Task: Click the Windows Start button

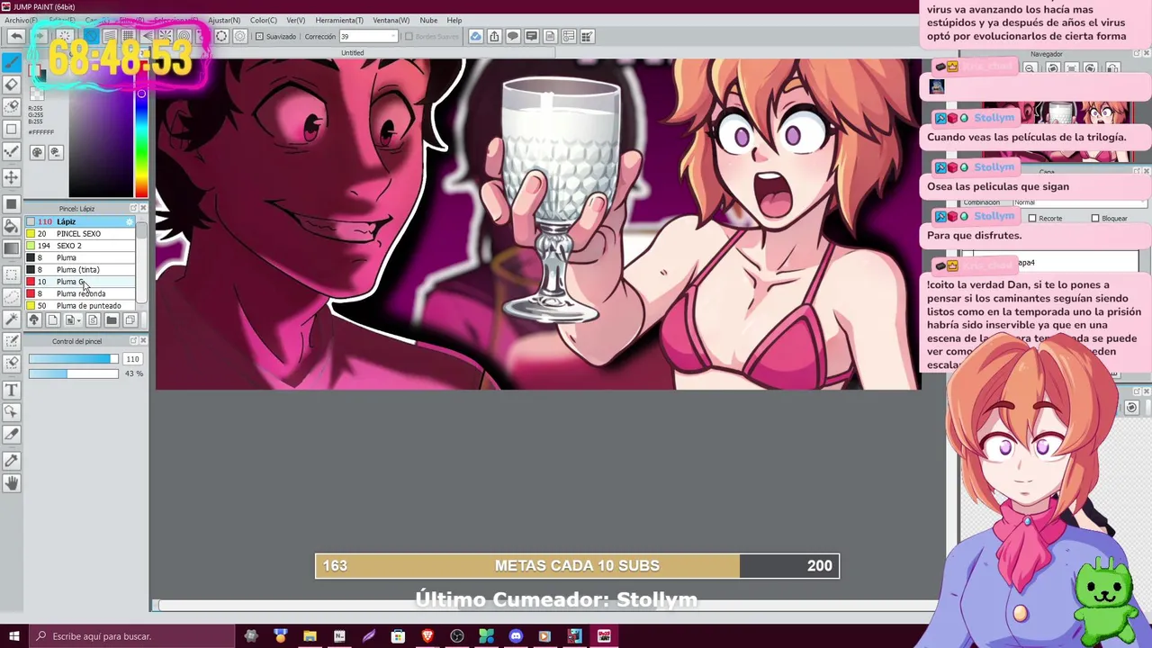Action: tap(13, 636)
